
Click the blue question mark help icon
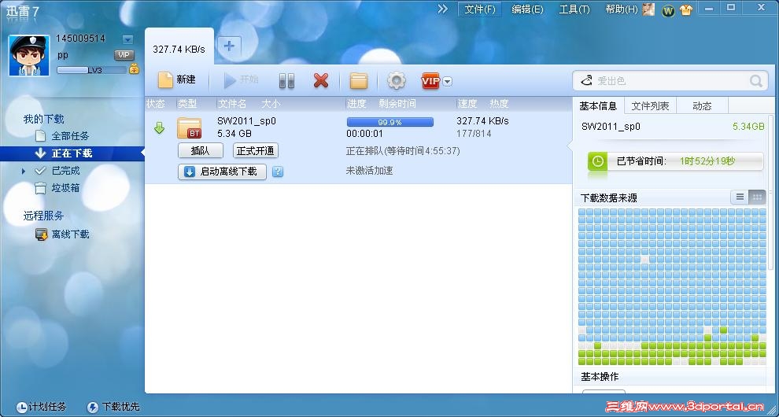[x=279, y=172]
